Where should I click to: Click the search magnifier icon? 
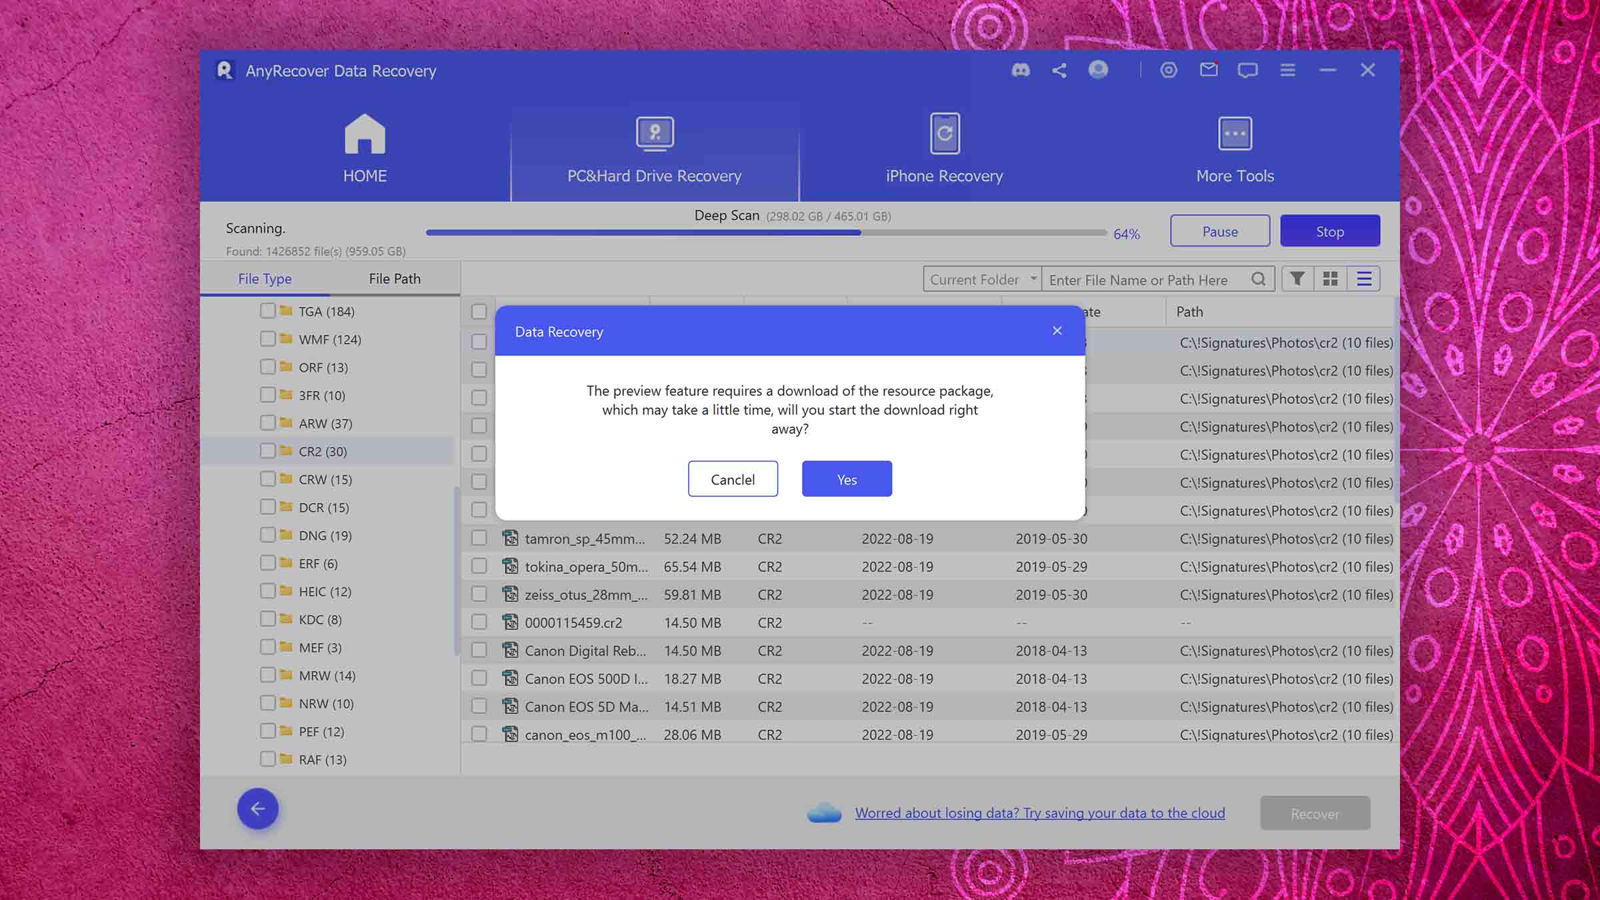click(1258, 279)
